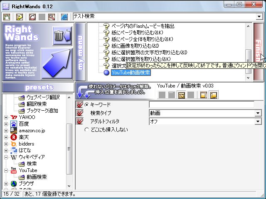The height and width of the screenshot is (199, 266).
Task: Click question icon beside 紙に画像を取り込む
Action: pyautogui.click(x=106, y=46)
